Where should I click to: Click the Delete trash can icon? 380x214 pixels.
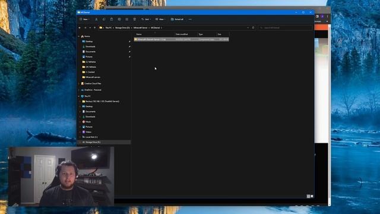(x=135, y=19)
